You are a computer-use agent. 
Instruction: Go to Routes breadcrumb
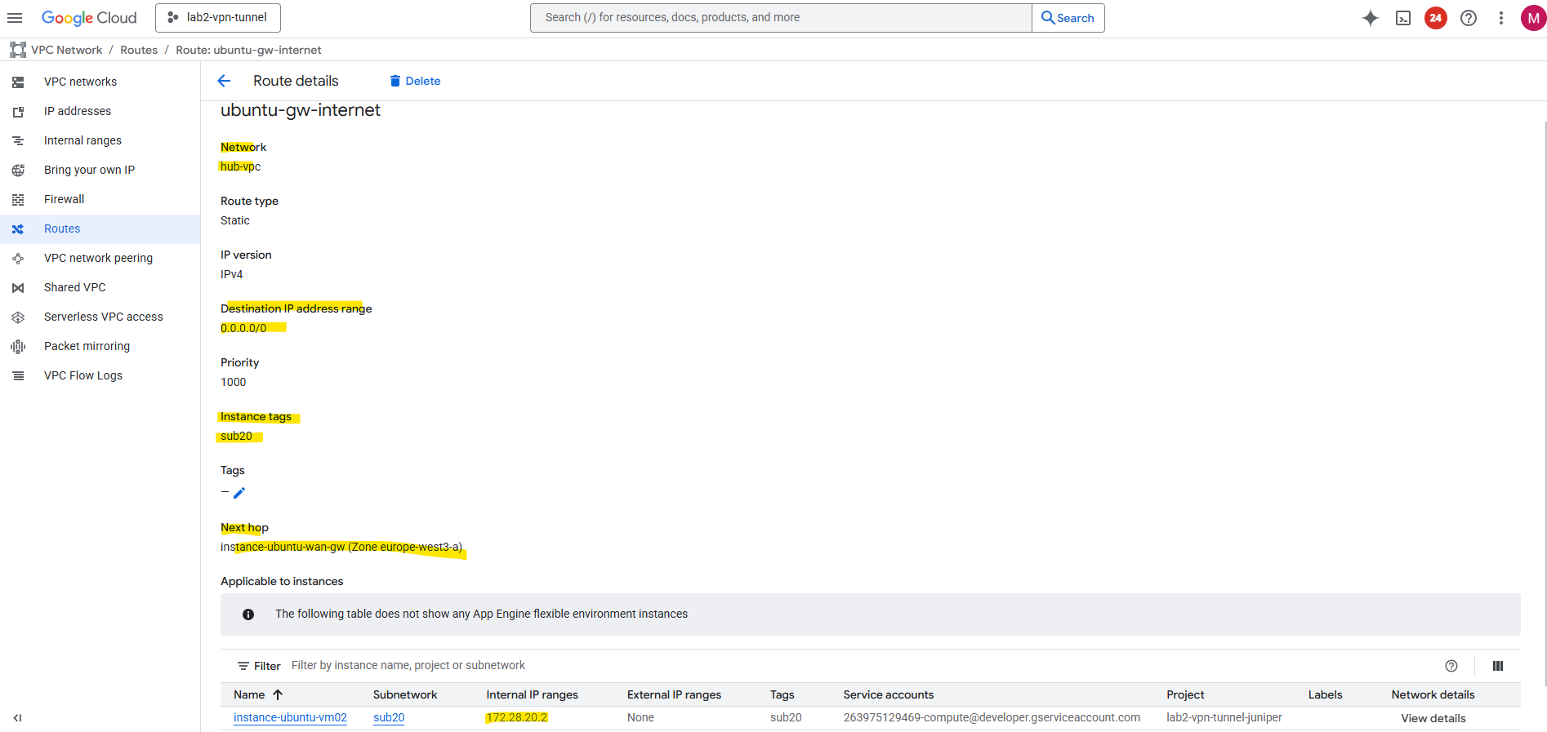pos(139,50)
